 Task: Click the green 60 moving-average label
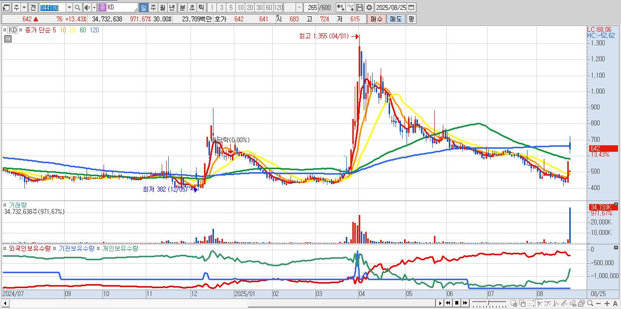pyautogui.click(x=82, y=30)
